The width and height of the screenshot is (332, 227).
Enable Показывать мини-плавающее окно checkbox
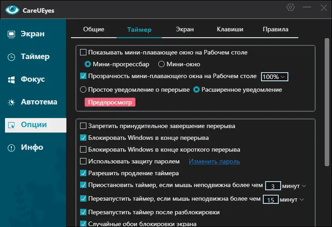[x=83, y=52]
